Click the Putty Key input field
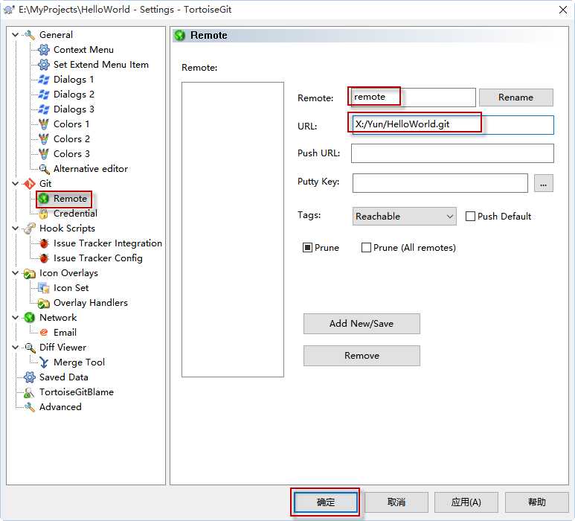Screen dimensions: 575x521 tap(440, 183)
